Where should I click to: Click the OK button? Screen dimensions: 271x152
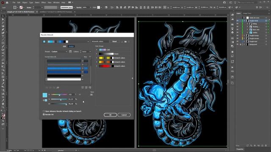(x=110, y=115)
